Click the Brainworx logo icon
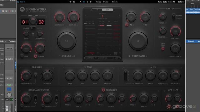The width and height of the screenshot is (200, 112). click(x=22, y=9)
